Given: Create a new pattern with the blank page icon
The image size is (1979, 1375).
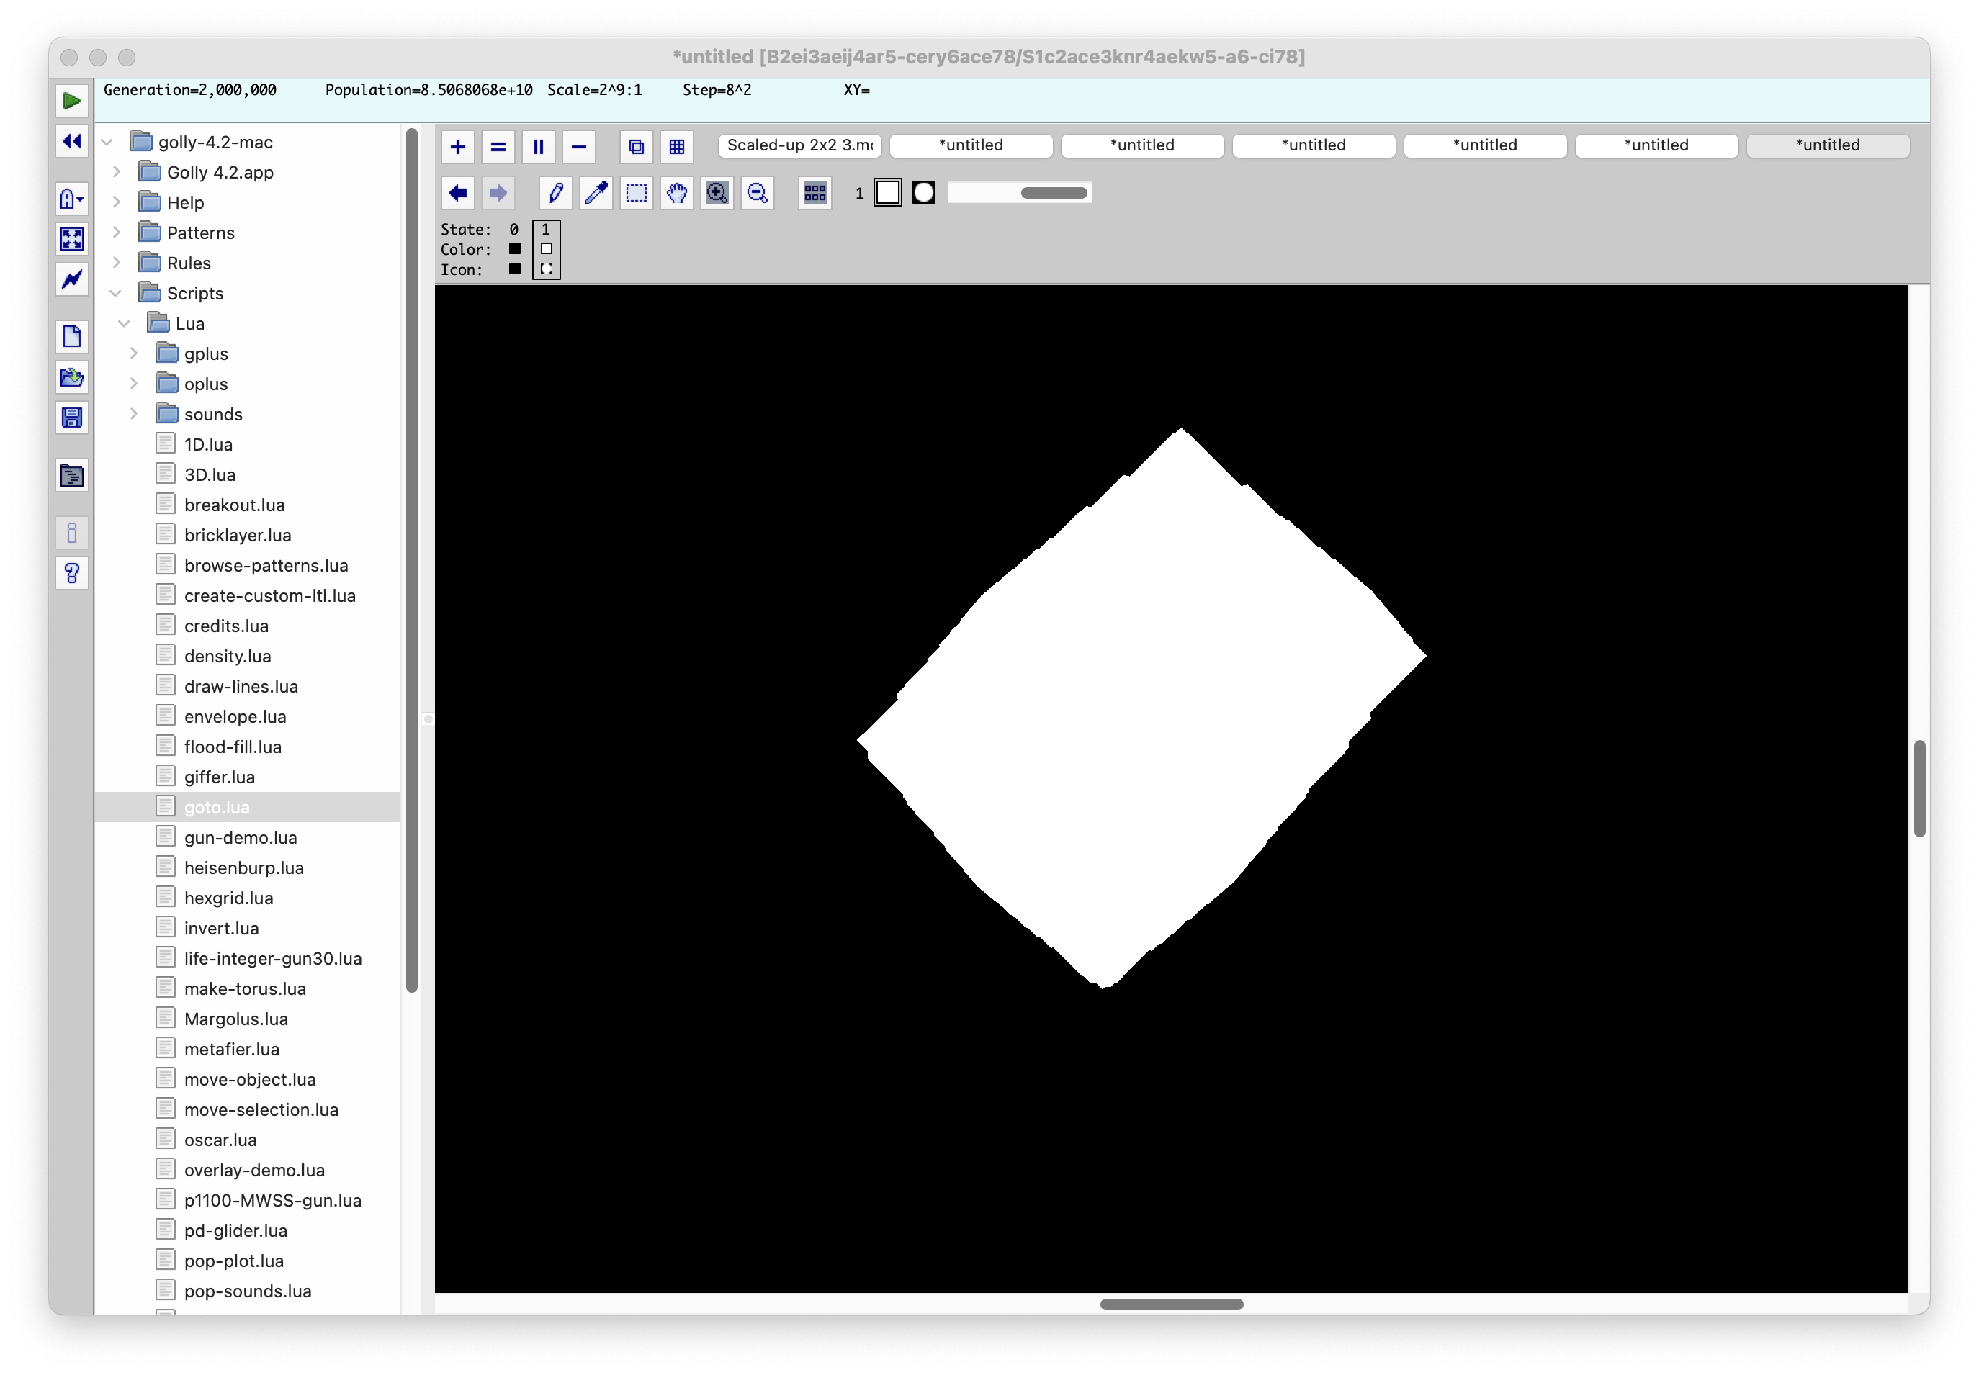Looking at the screenshot, I should 71,337.
